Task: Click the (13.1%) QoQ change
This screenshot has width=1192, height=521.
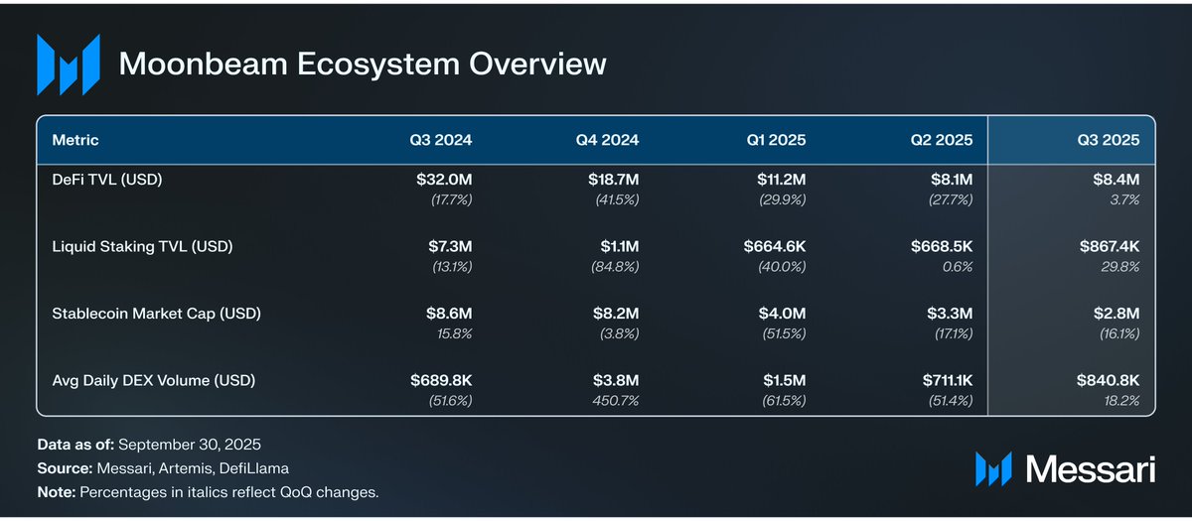Action: pos(450,267)
